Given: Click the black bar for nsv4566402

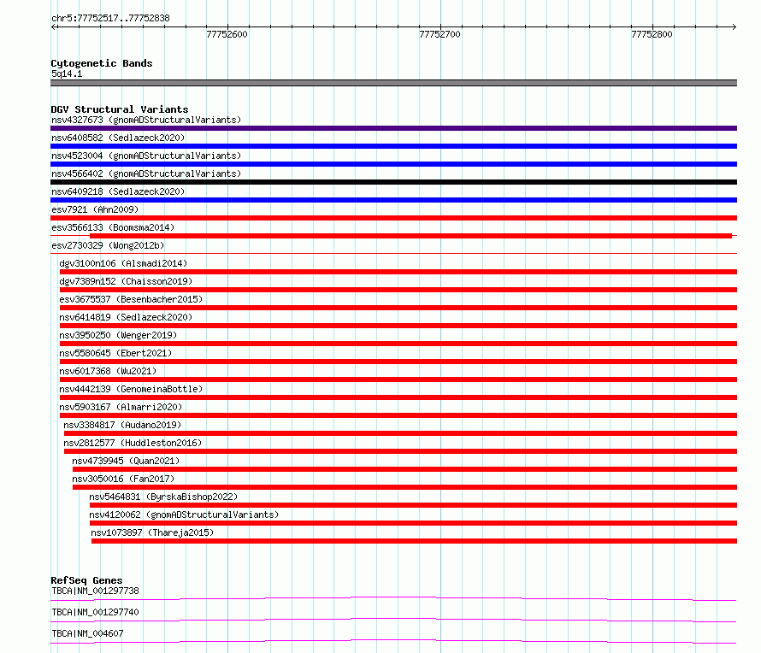Looking at the screenshot, I should click(x=393, y=182).
